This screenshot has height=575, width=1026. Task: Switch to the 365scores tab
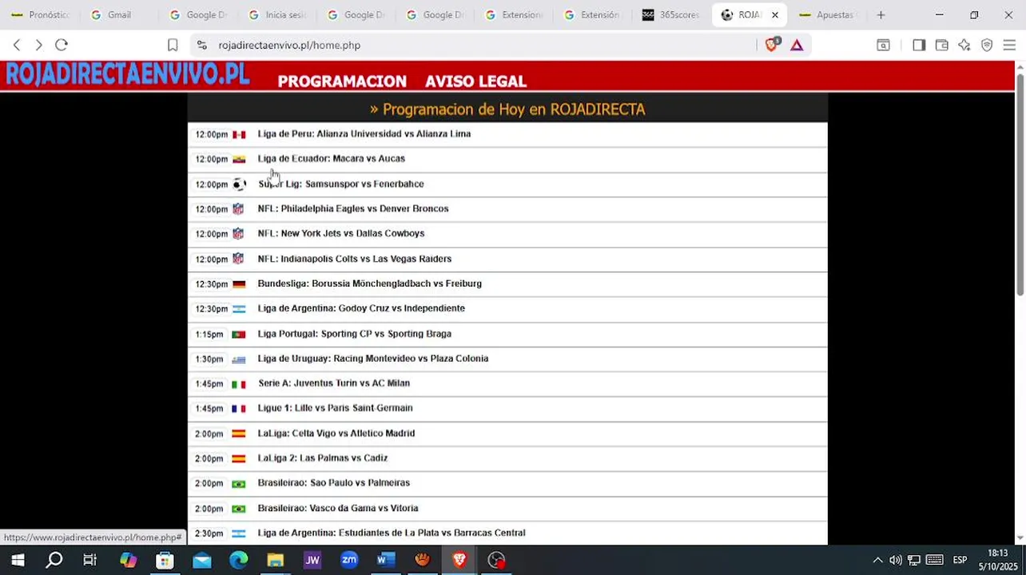pos(671,14)
